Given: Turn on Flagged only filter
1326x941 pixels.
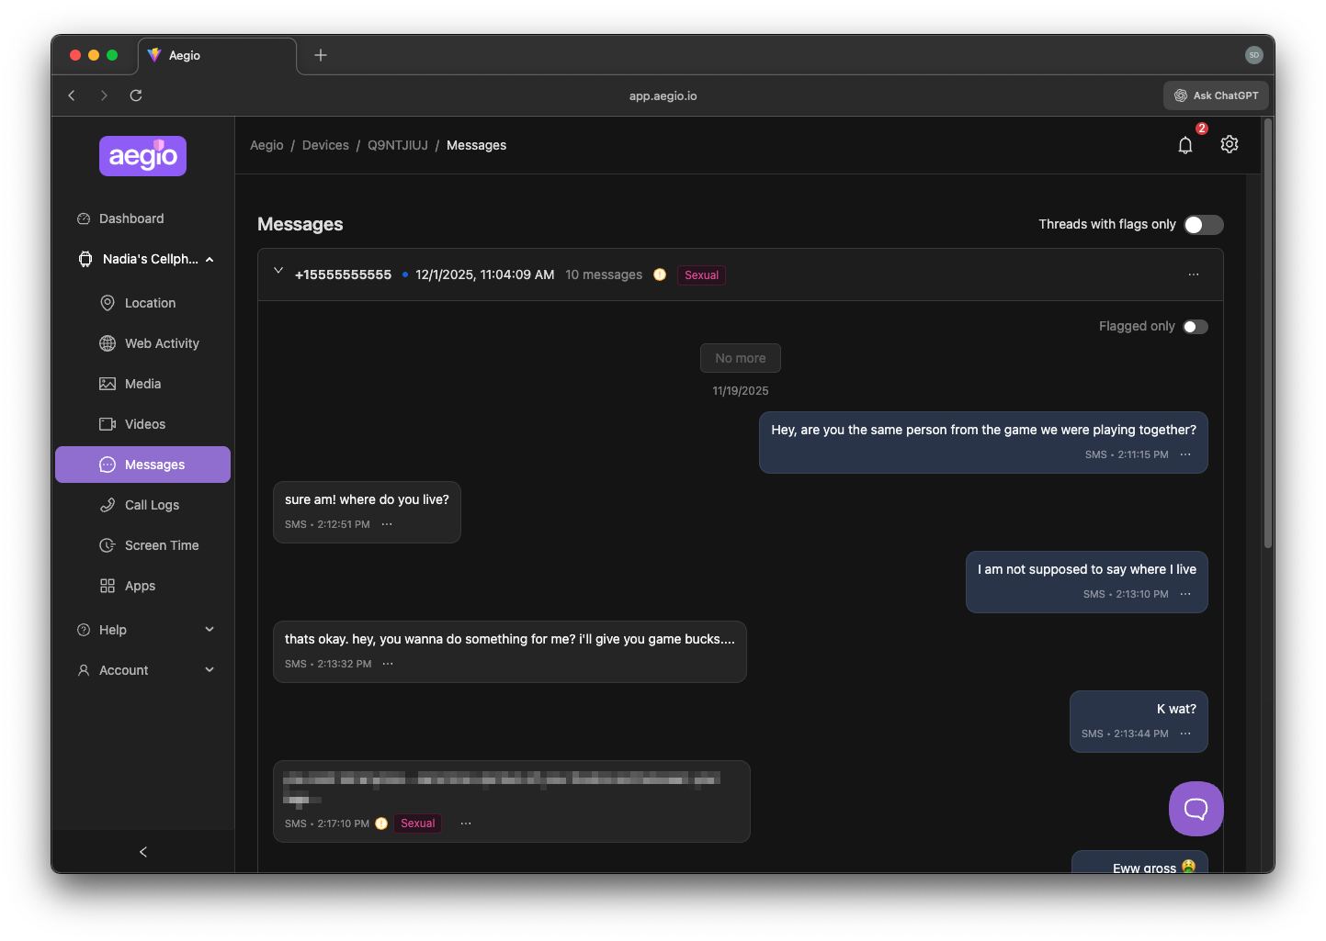Looking at the screenshot, I should click(x=1196, y=326).
